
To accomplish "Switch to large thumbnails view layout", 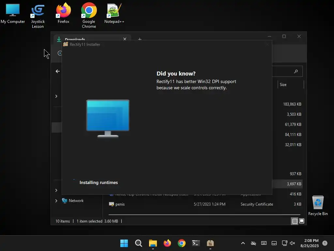I will click(302, 221).
